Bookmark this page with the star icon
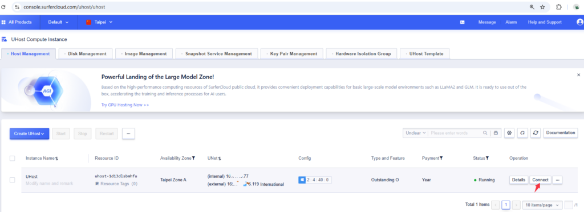 pos(542,7)
